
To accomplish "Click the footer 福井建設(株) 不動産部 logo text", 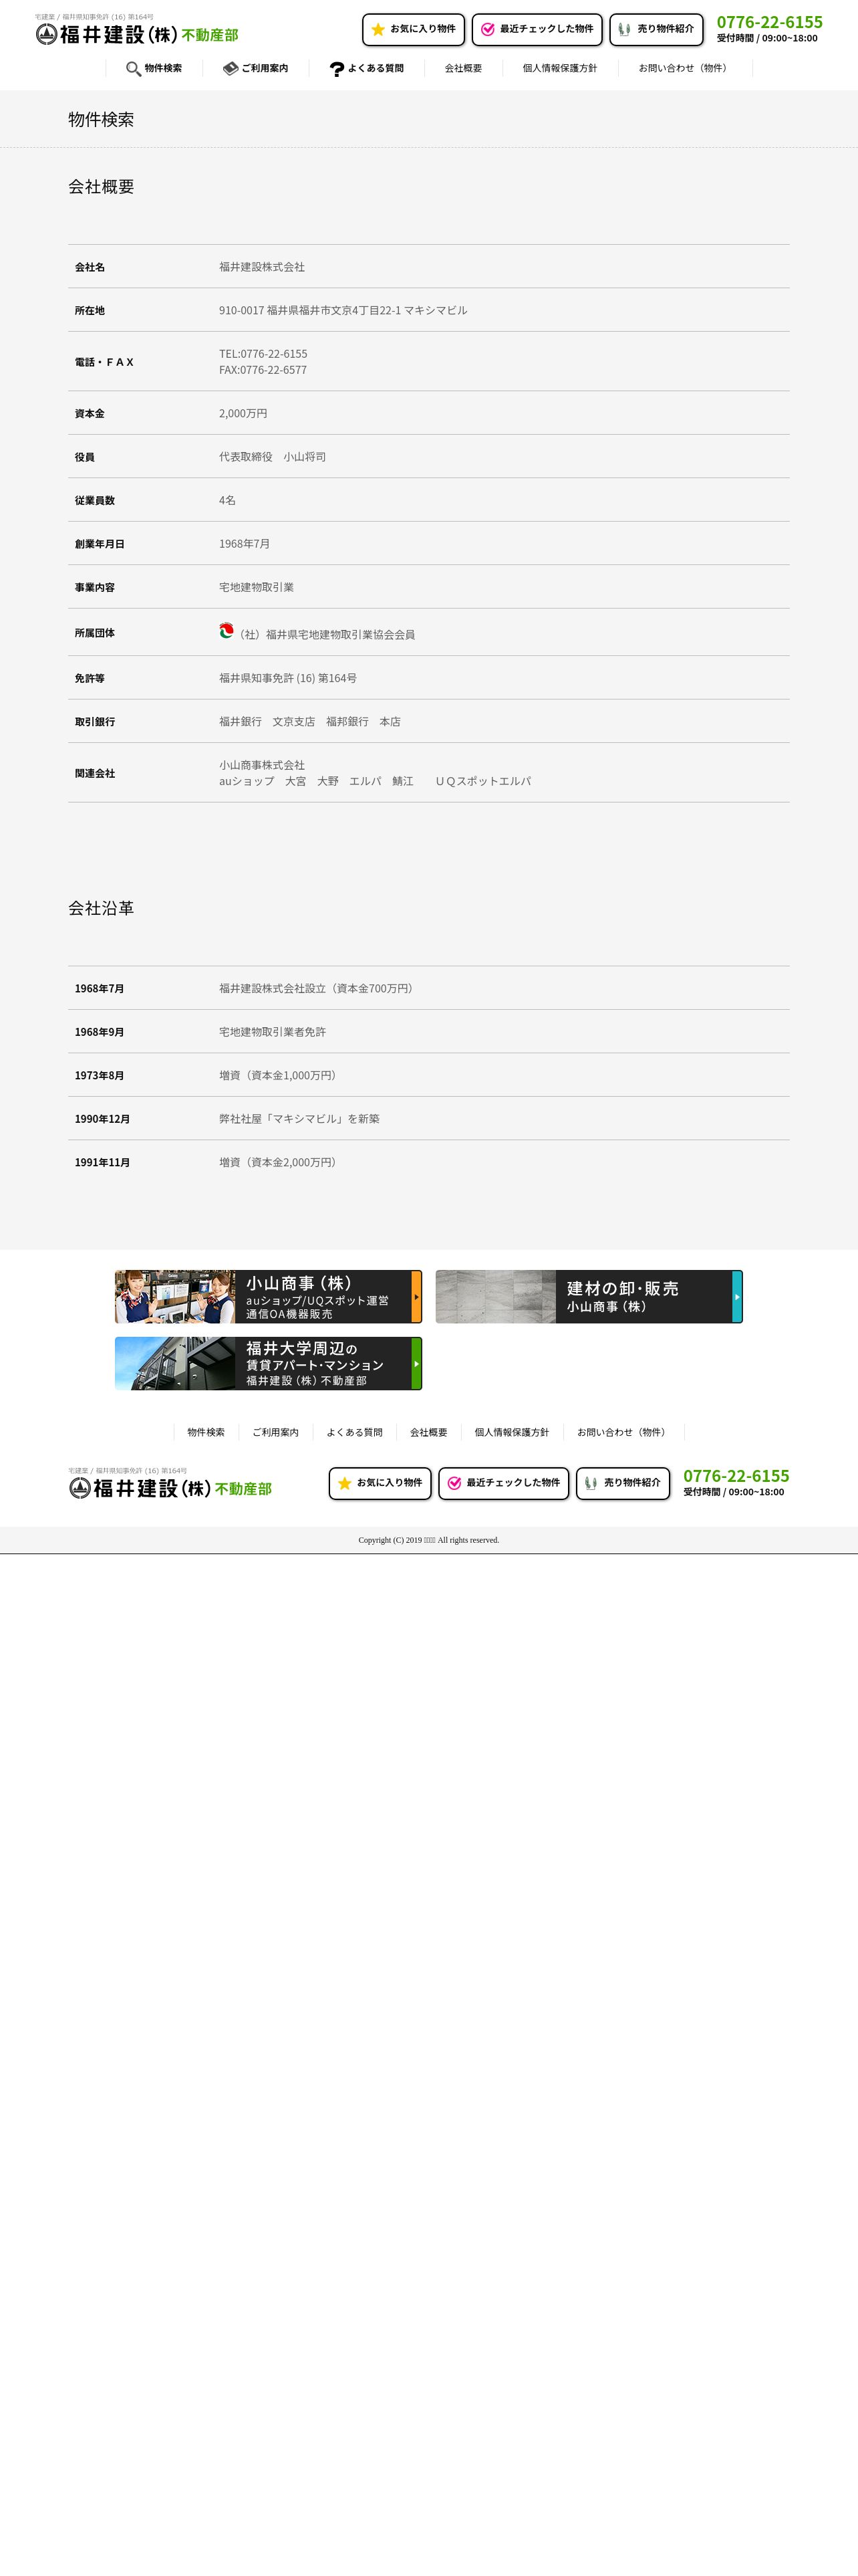I will pos(183,1488).
